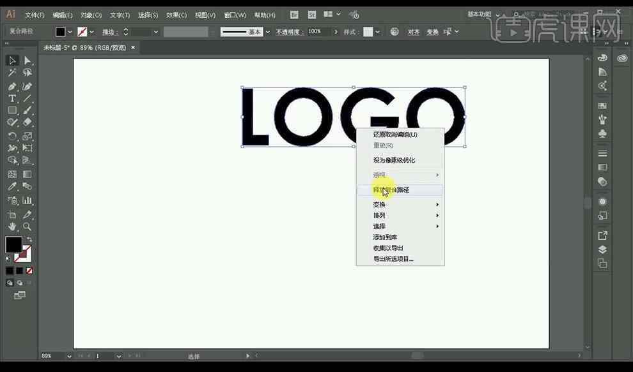The height and width of the screenshot is (372, 633).
Task: Close the 未标题-5 document tab
Action: [133, 48]
